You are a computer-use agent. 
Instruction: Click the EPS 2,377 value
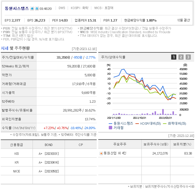coord(12,20)
